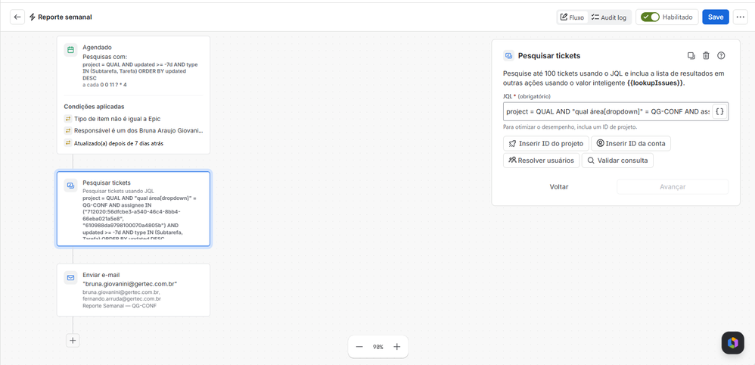The image size is (755, 365).
Task: Click the 'Reporte semanal' rule title
Action: point(65,17)
